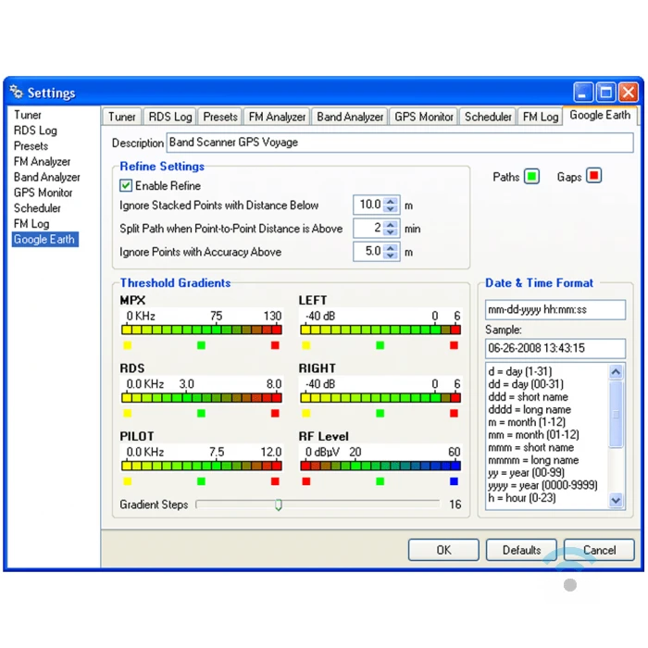Pick MPX red high-threshold color swatch
This screenshot has height=648, width=648.
275,345
